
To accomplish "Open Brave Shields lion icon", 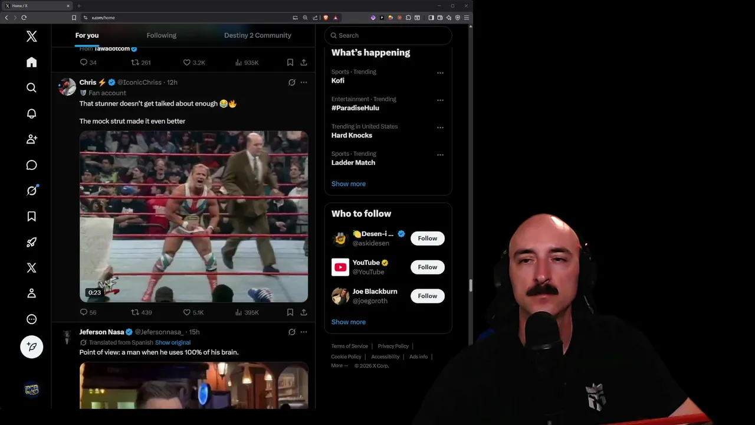I will click(x=327, y=18).
